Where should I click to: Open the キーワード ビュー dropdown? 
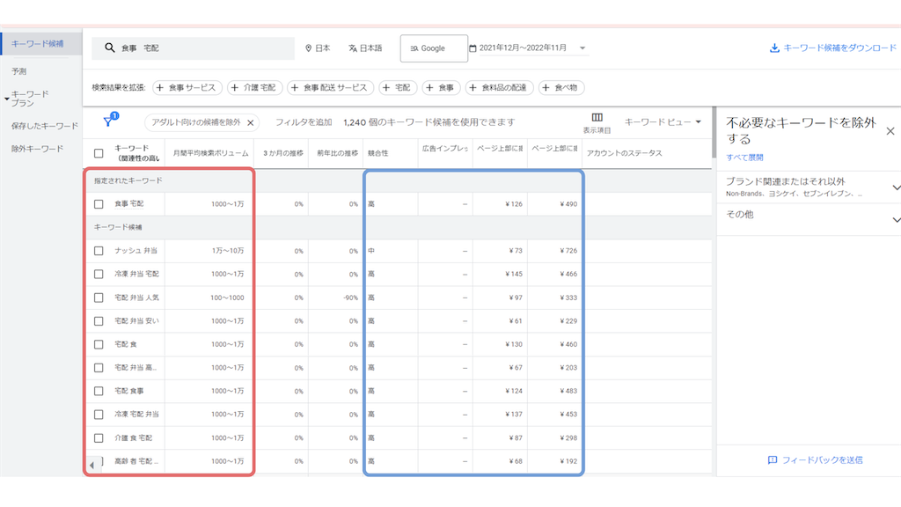(x=663, y=121)
